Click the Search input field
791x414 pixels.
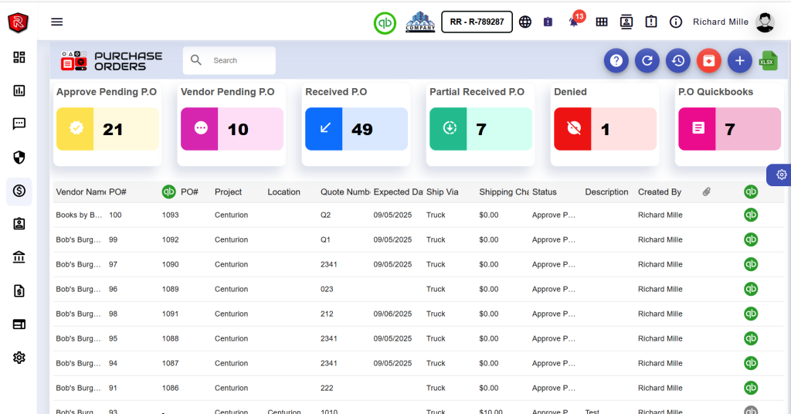tap(241, 60)
